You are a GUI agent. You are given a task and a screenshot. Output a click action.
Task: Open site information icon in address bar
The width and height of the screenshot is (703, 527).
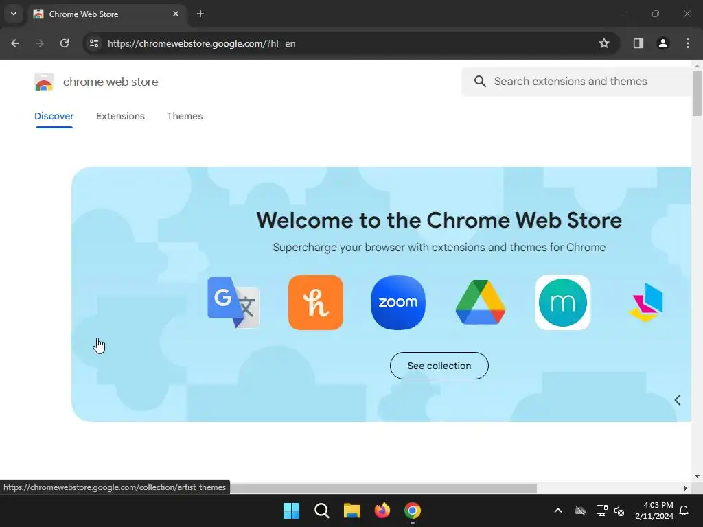[x=94, y=43]
